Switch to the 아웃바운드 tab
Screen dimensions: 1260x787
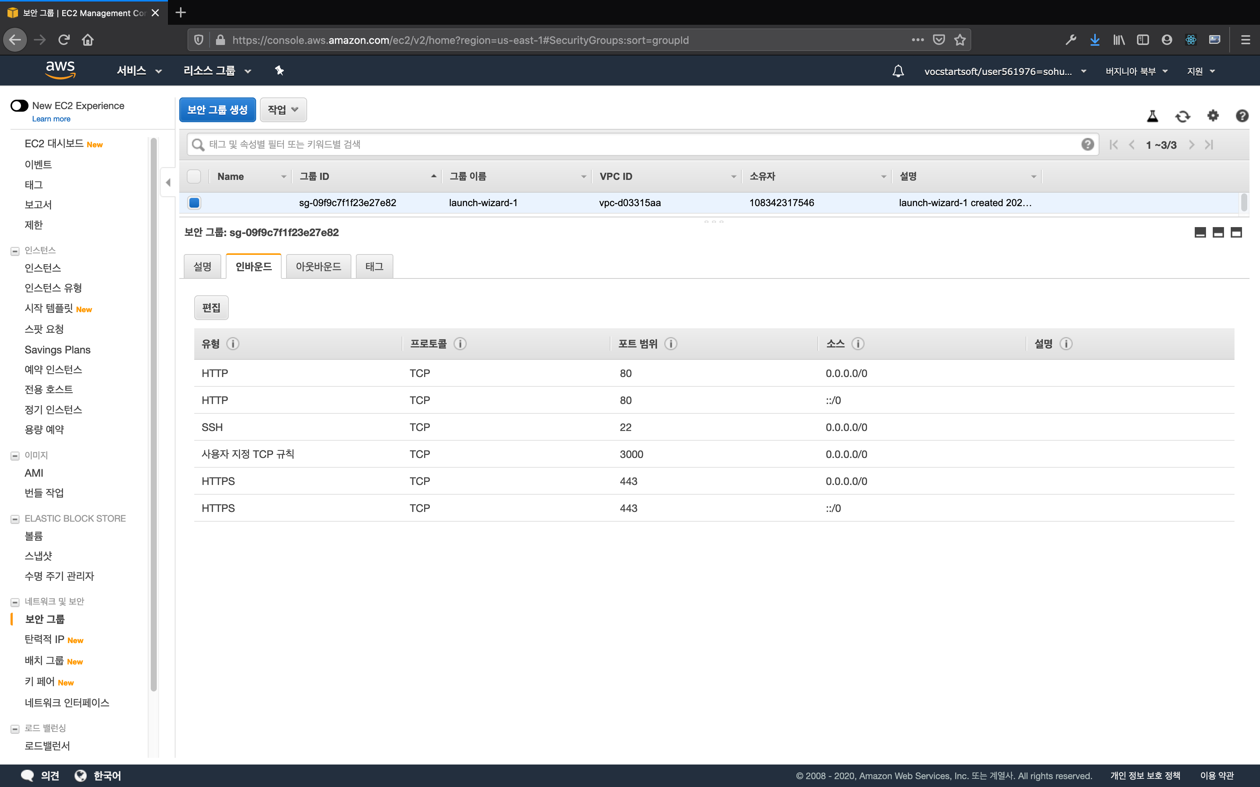[318, 266]
